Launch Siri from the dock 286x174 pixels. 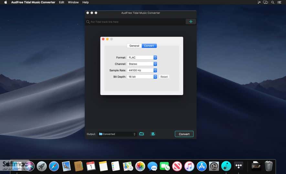click(29, 166)
